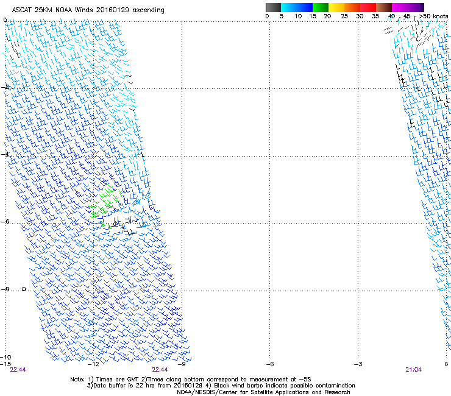The width and height of the screenshot is (451, 396).
Task: Click the '-3' longitude axis label
Action: click(x=358, y=364)
